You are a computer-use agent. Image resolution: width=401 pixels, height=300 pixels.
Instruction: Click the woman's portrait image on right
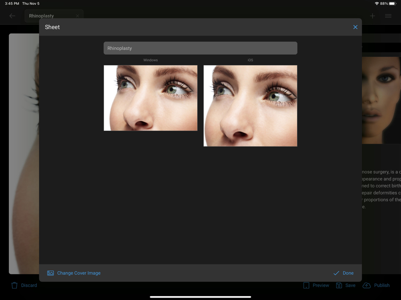(x=381, y=100)
